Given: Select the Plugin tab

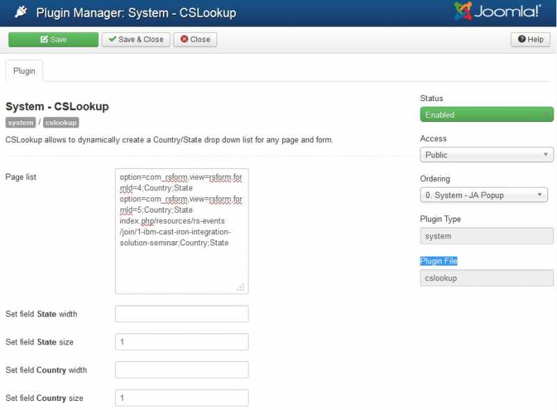Looking at the screenshot, I should click(24, 71).
